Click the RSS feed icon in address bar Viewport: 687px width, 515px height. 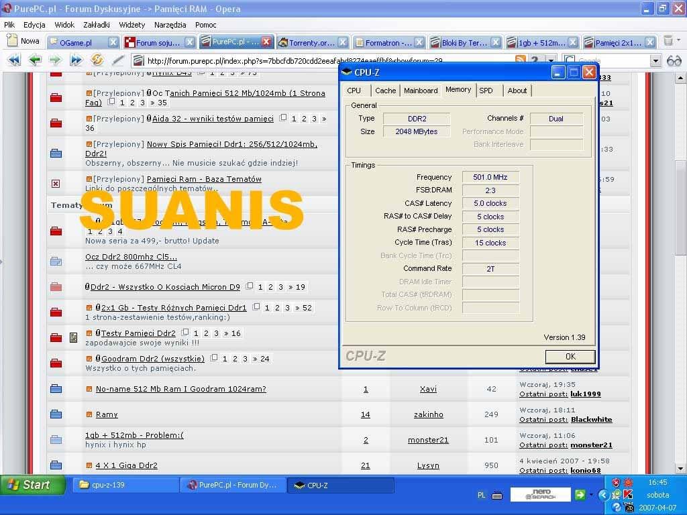tap(521, 60)
